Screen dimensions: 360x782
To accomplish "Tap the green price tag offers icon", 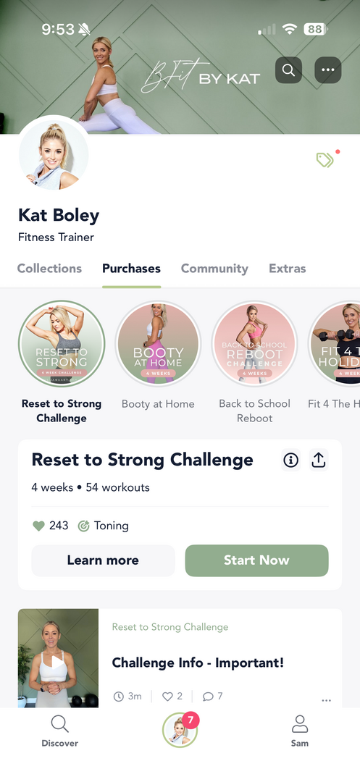I will 325,159.
